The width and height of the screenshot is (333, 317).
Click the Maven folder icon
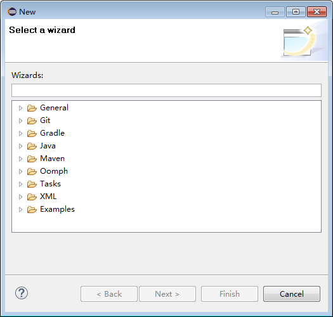tap(32, 159)
